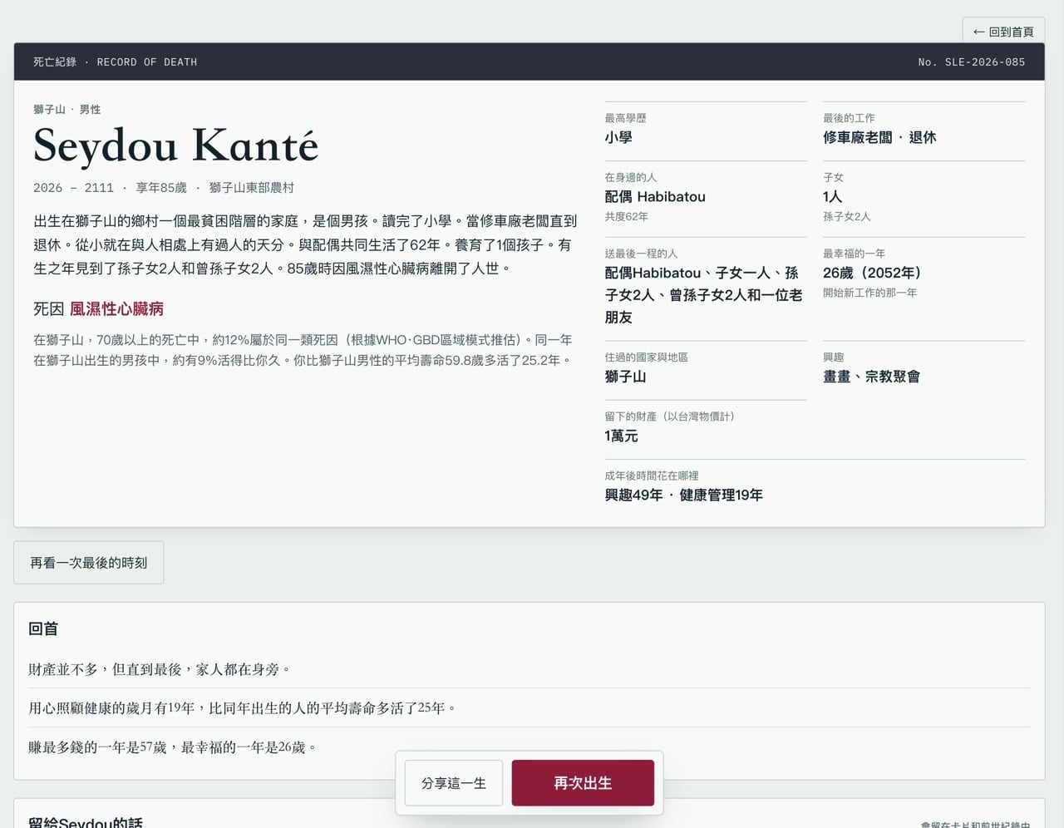Click spouse entry 配偶 Habibatou

655,197
